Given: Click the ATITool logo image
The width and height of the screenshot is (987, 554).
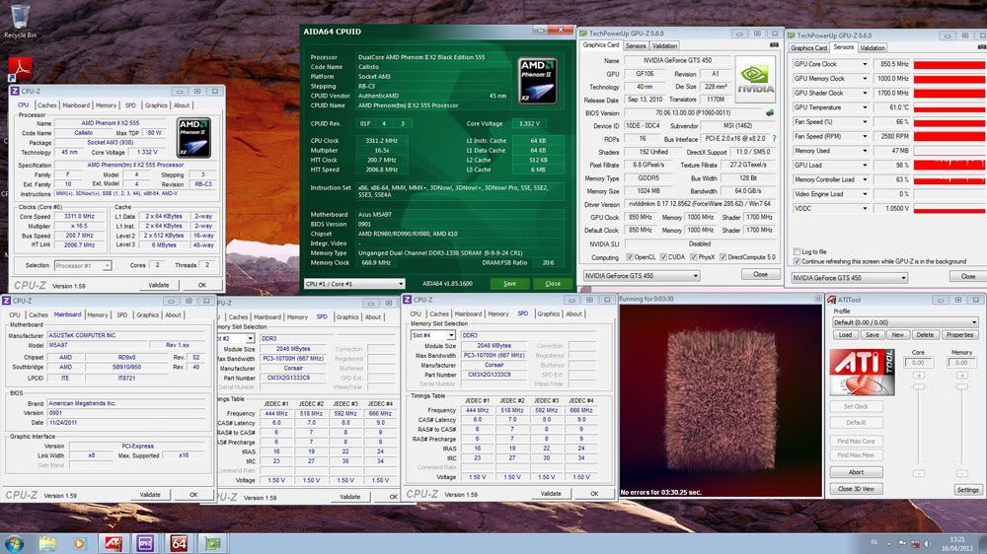Looking at the screenshot, I should click(862, 372).
